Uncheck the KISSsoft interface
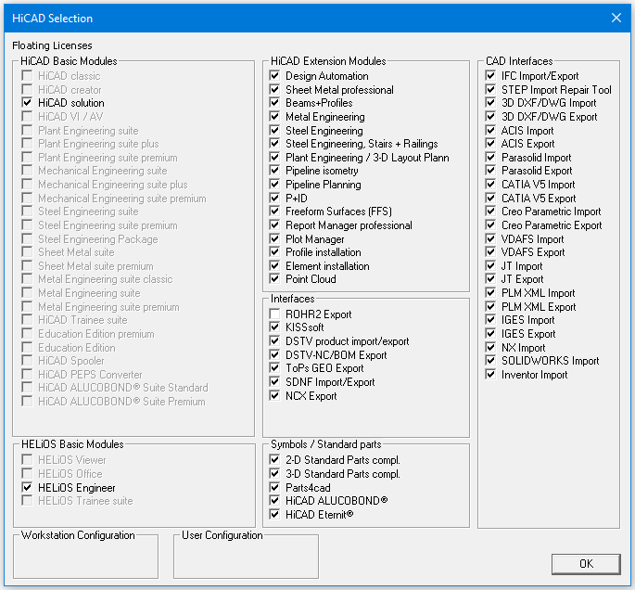Viewport: 635px width, 590px height. point(274,327)
